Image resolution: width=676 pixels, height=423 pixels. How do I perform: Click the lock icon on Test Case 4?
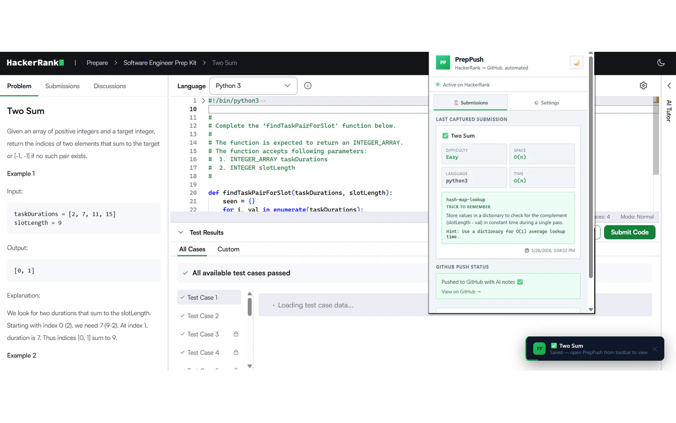(236, 353)
